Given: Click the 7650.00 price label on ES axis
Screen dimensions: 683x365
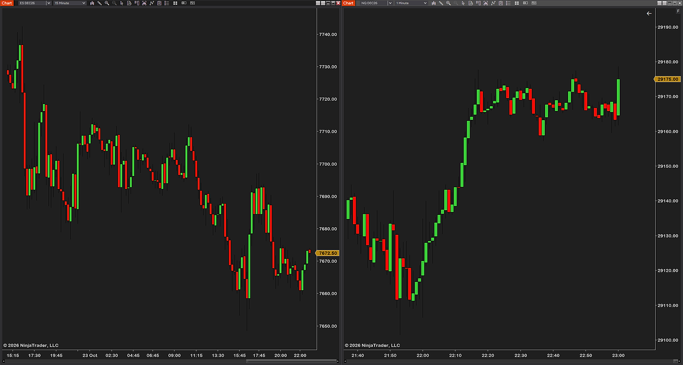Looking at the screenshot, I should pos(328,326).
